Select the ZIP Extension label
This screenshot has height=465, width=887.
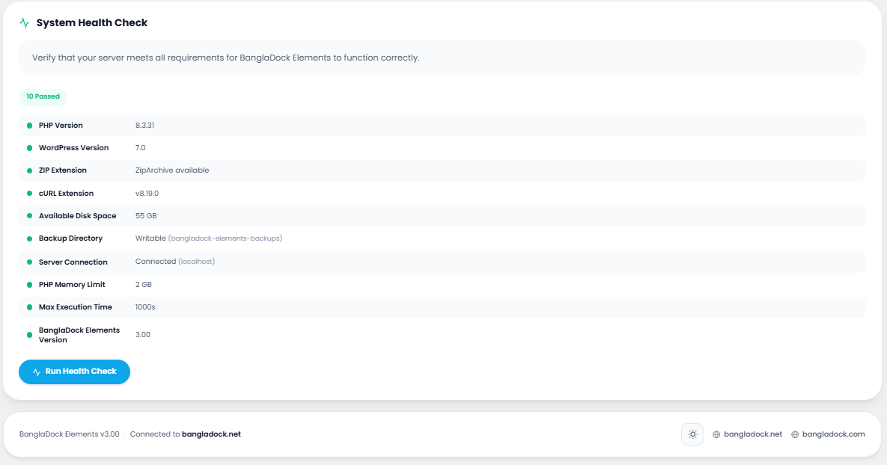point(63,170)
